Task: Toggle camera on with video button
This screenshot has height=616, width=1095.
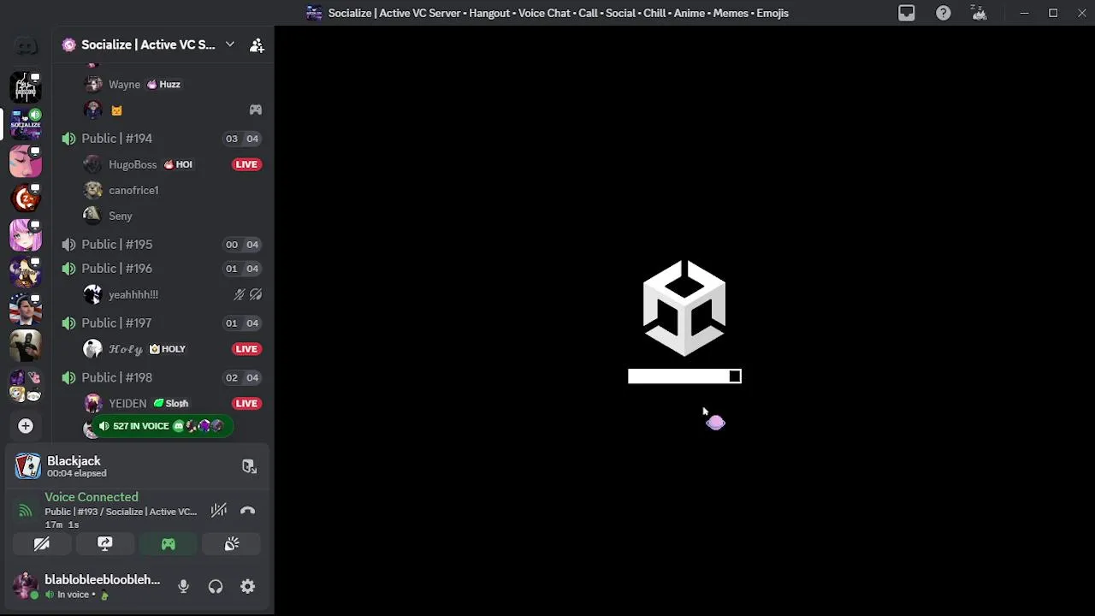Action: pos(41,544)
